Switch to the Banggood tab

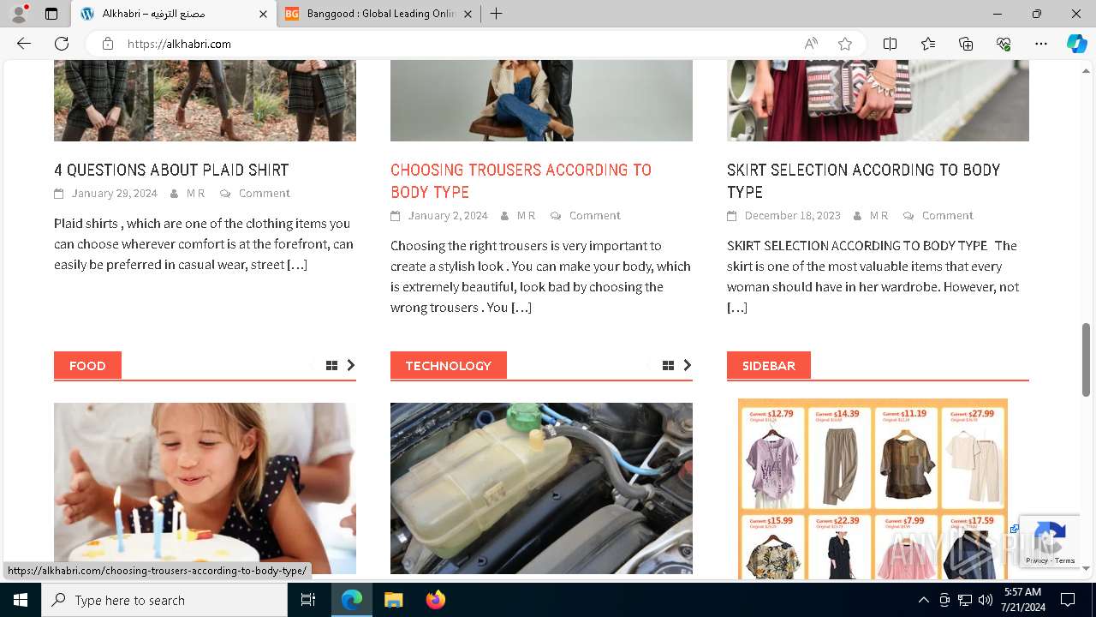coord(379,14)
